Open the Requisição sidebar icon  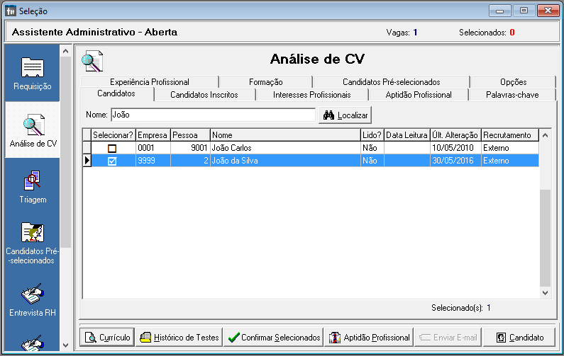click(x=32, y=73)
